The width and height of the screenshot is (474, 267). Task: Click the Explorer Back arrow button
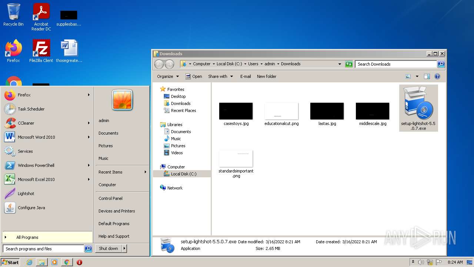159,64
